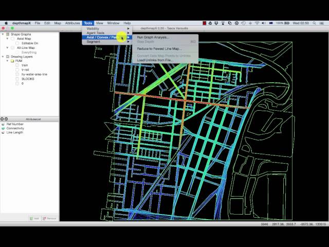
Task: Collapse the FUM folder node
Action: pyautogui.click(x=7, y=61)
